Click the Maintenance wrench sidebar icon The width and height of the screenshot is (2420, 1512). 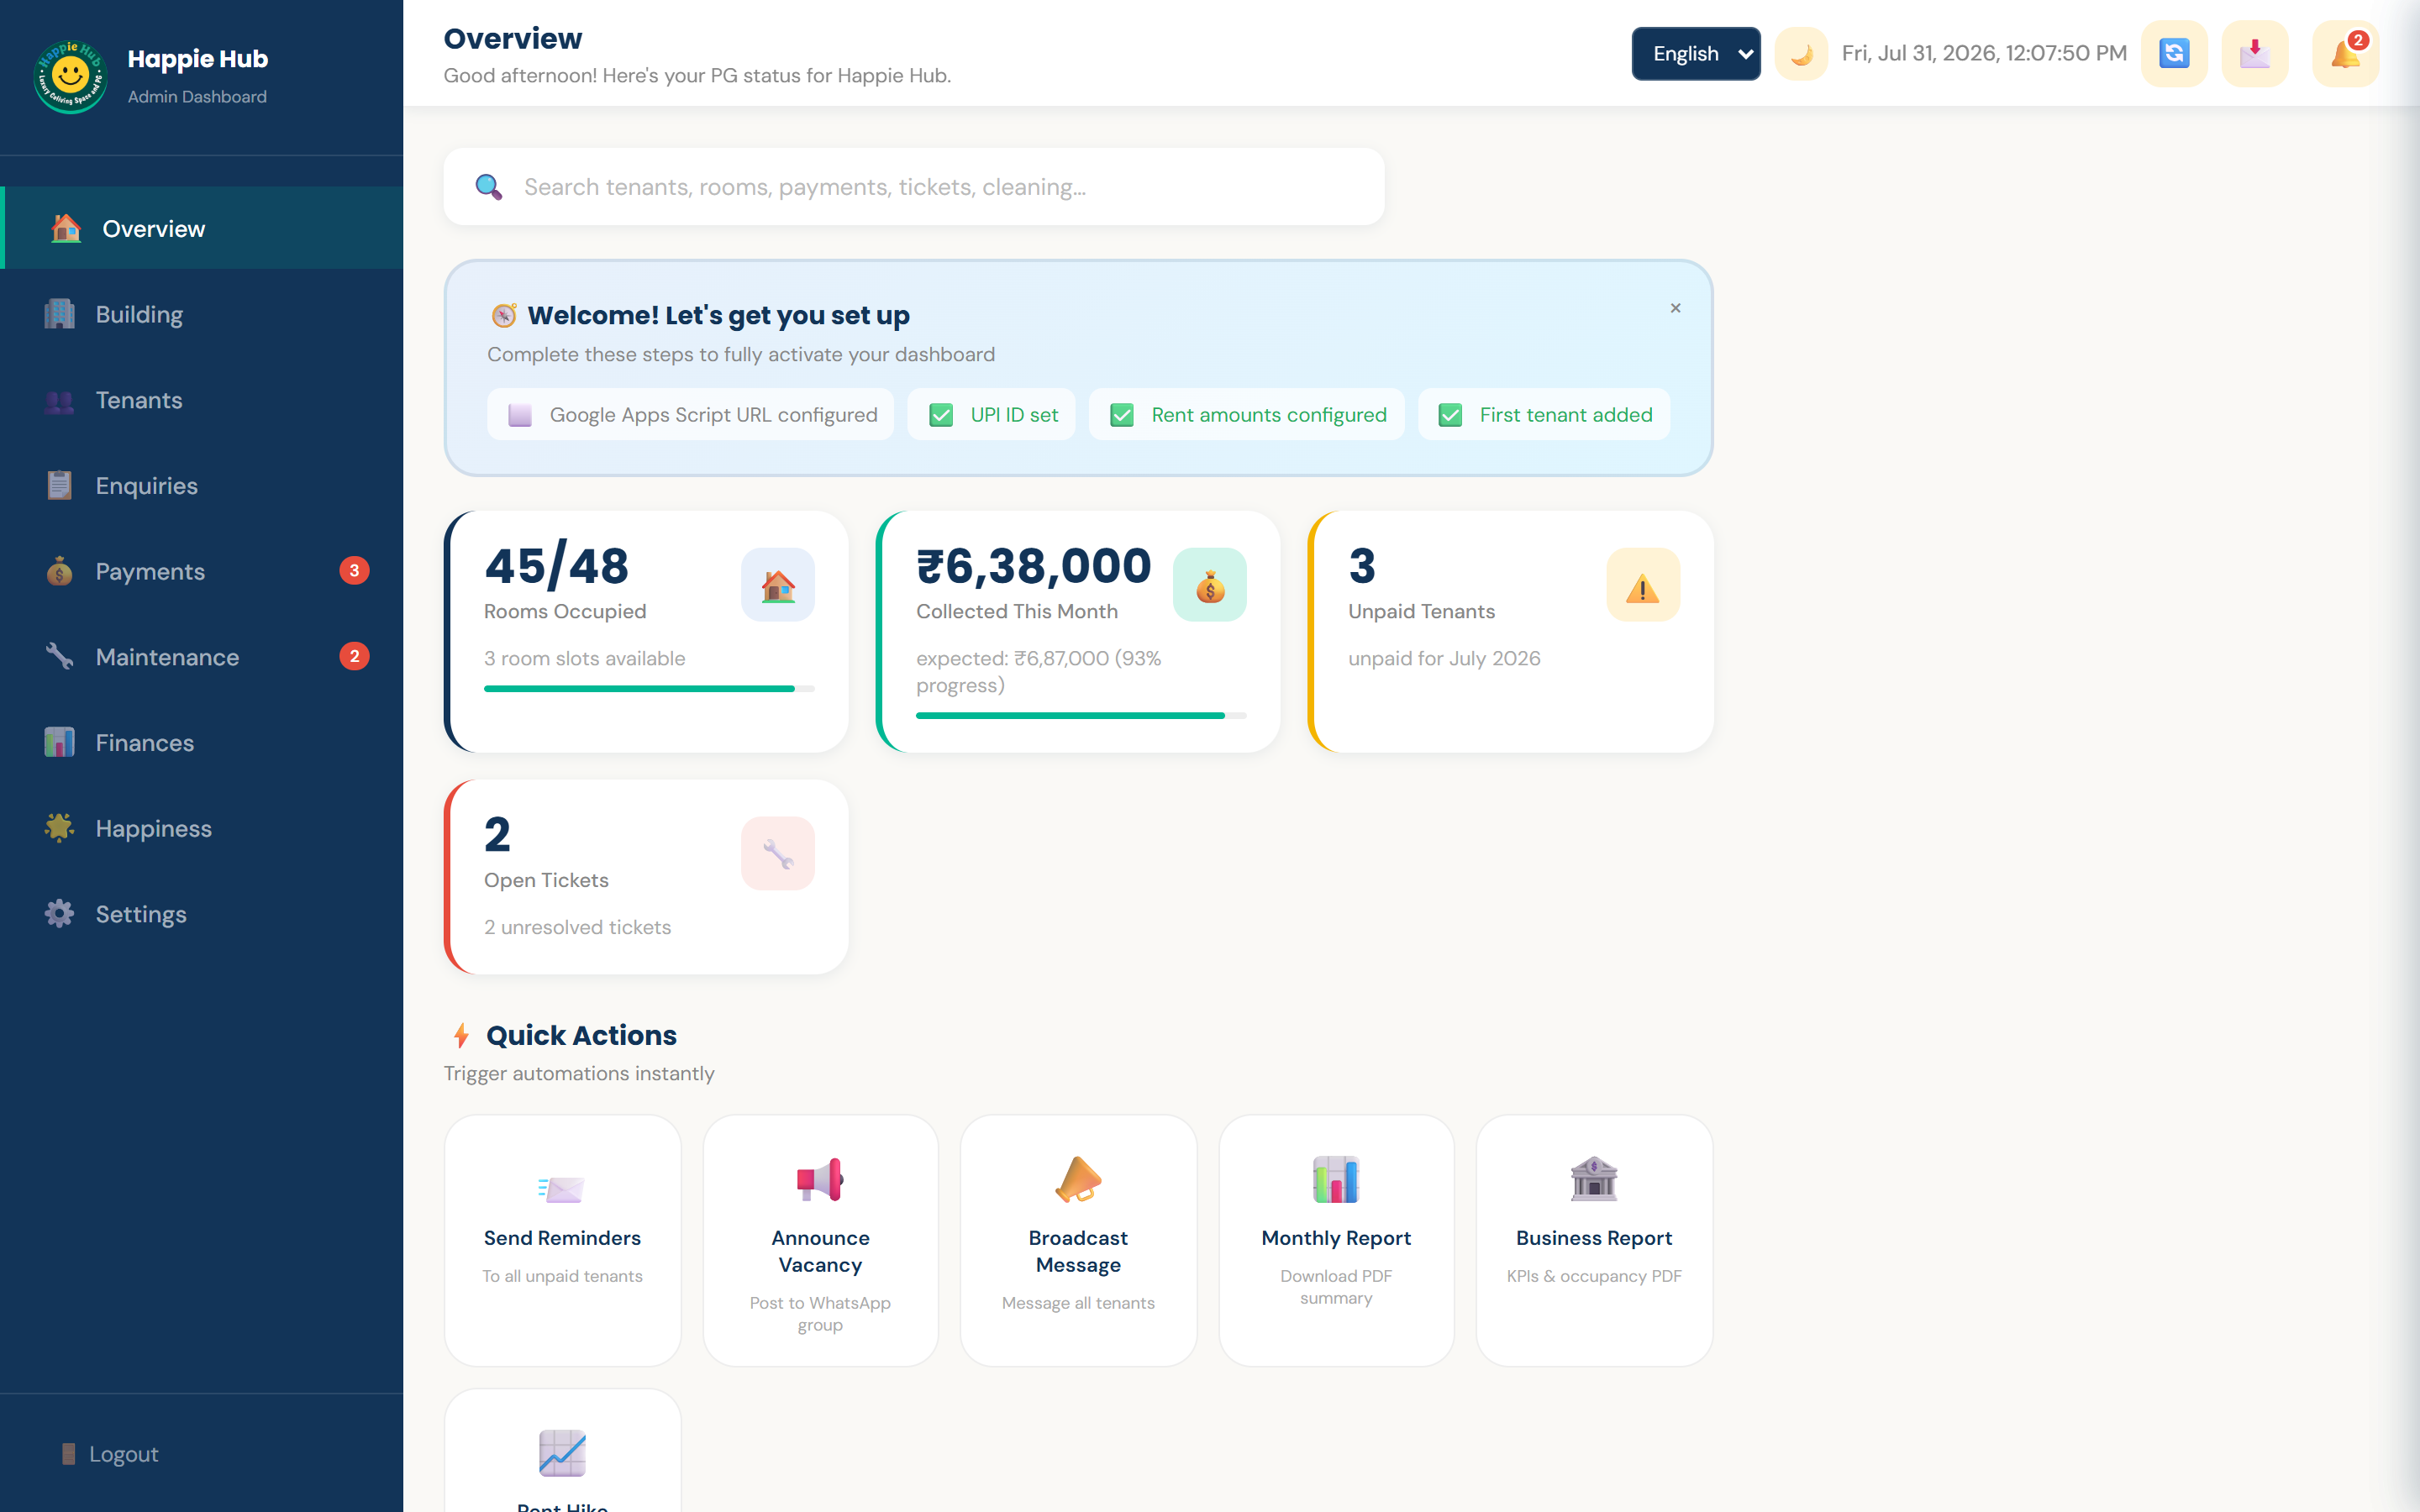click(59, 657)
